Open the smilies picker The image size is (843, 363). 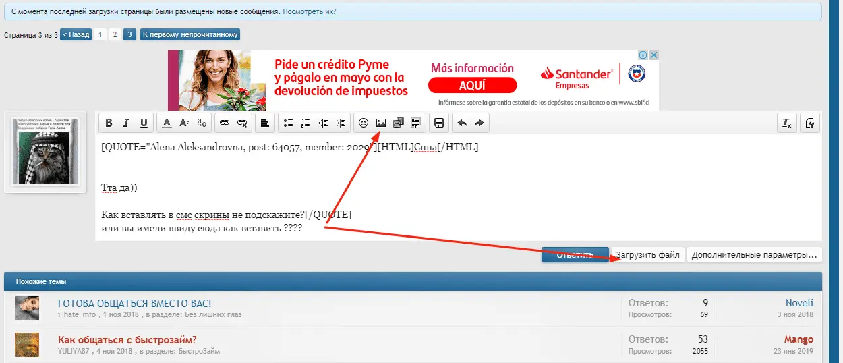tap(364, 123)
